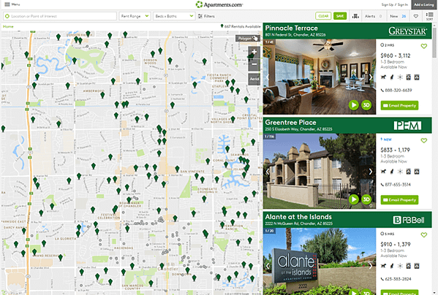Click Alante price $910 - 1,379

point(396,245)
